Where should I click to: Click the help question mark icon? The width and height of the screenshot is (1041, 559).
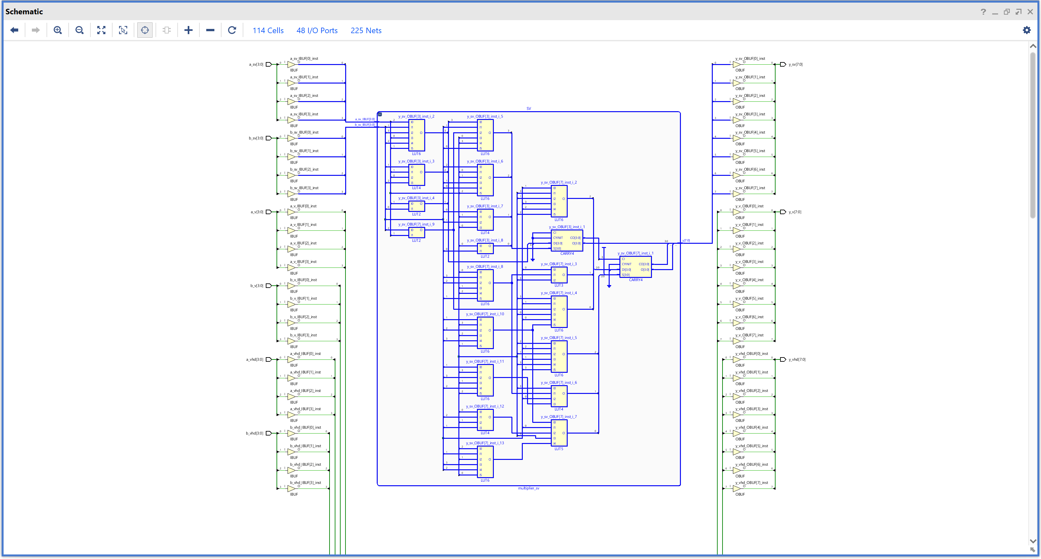coord(983,12)
